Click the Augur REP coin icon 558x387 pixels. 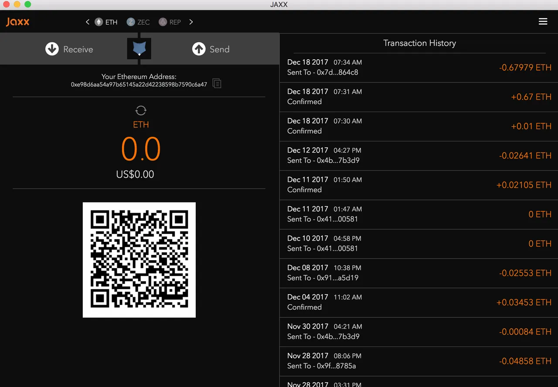[163, 22]
